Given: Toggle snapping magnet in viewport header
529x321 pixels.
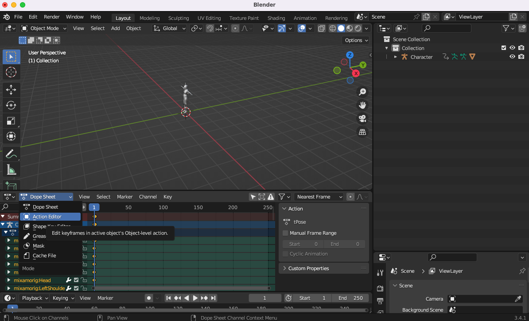Looking at the screenshot, I should [x=210, y=28].
